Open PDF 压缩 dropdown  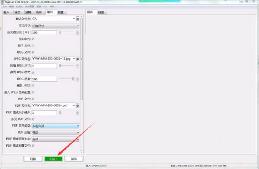coord(55,133)
